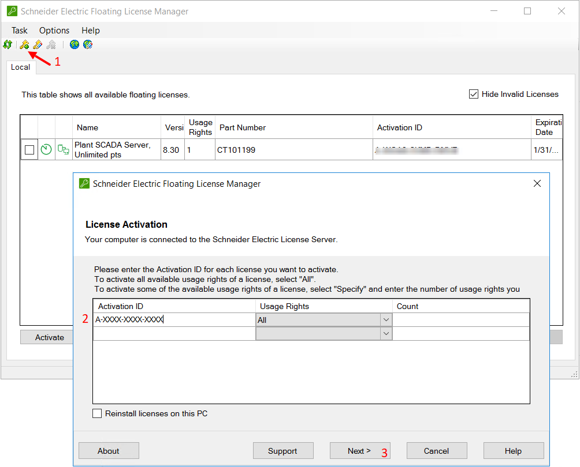Click the second-row Count field

[461, 334]
